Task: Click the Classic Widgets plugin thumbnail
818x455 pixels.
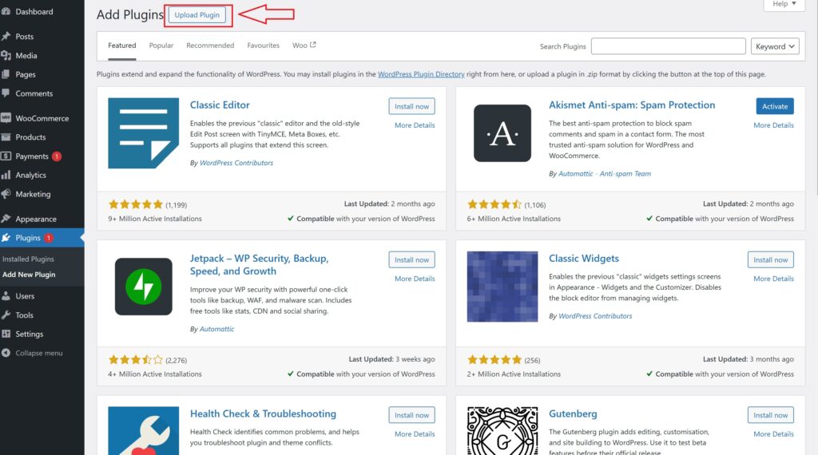Action: coord(502,287)
